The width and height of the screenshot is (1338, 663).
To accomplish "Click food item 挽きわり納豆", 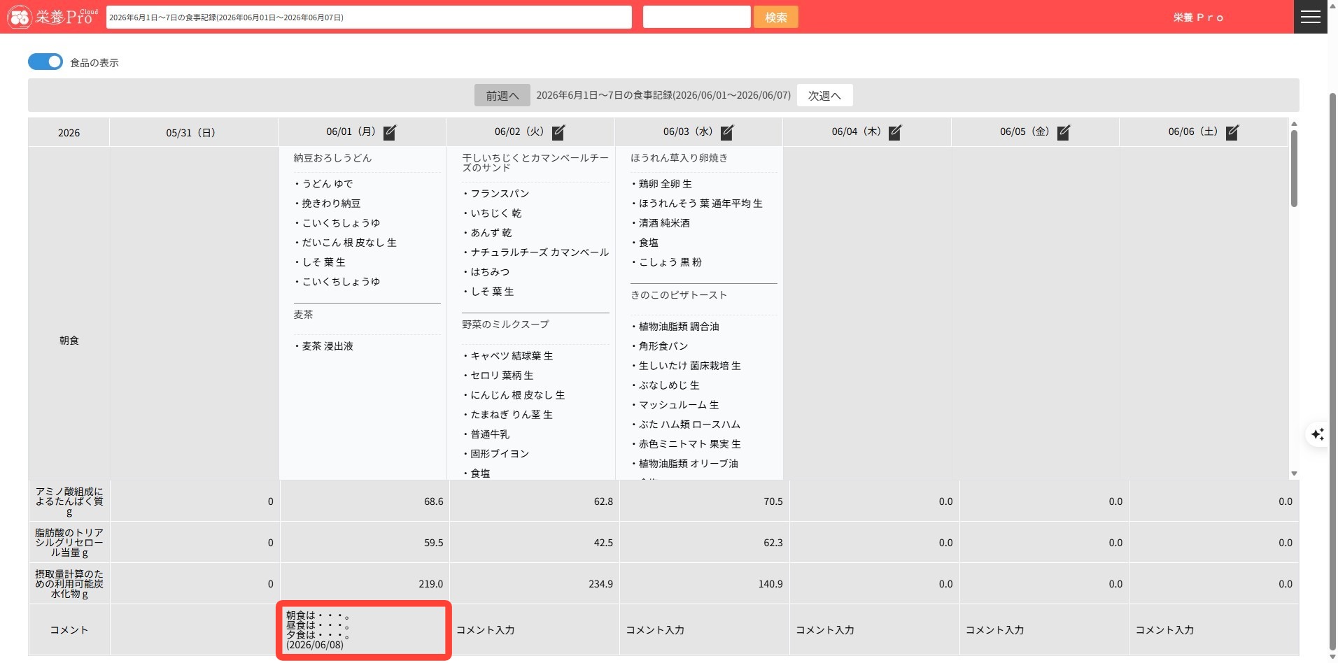I will 331,204.
